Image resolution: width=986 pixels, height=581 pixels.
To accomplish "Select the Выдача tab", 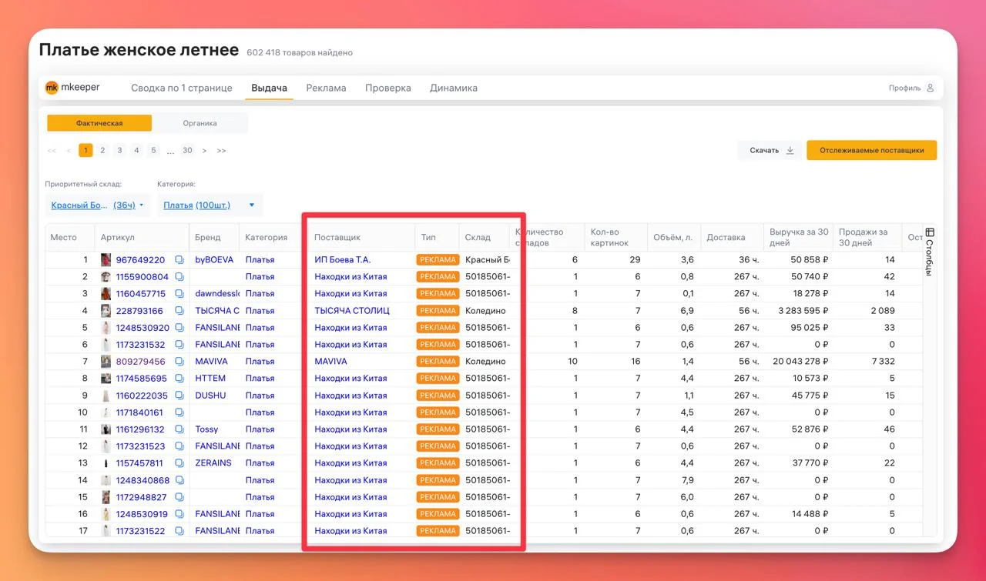I will (270, 88).
